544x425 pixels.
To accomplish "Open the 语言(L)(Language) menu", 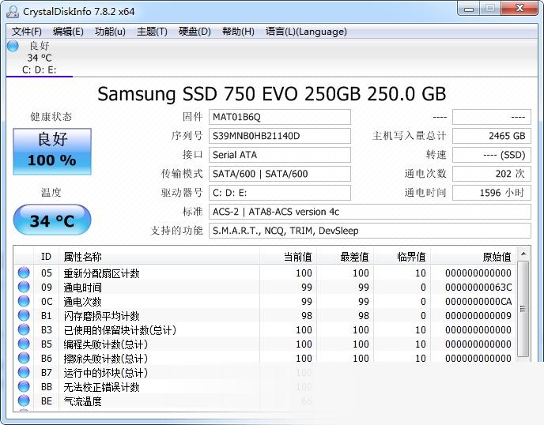I will [x=306, y=32].
